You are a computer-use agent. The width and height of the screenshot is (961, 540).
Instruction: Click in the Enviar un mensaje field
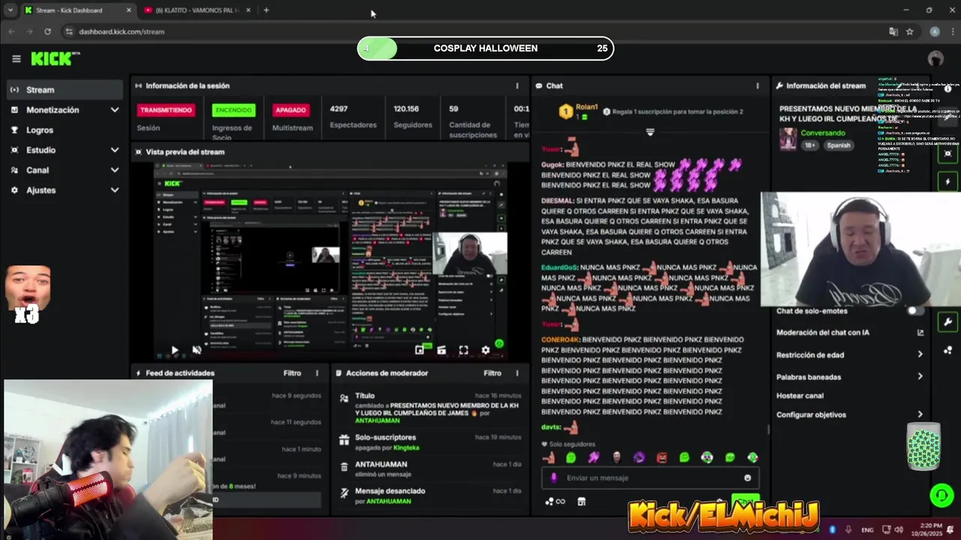point(650,478)
